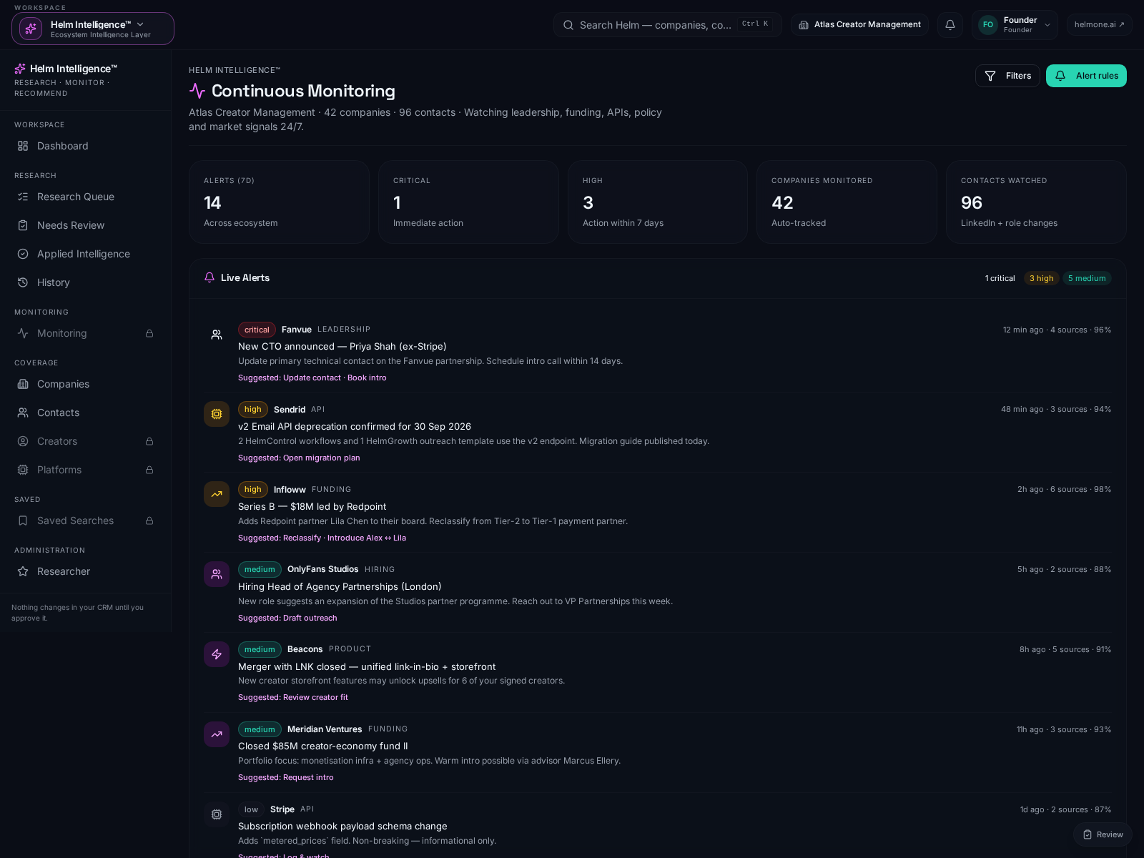1144x858 pixels.
Task: Click the notification bell icon in header
Action: (950, 25)
